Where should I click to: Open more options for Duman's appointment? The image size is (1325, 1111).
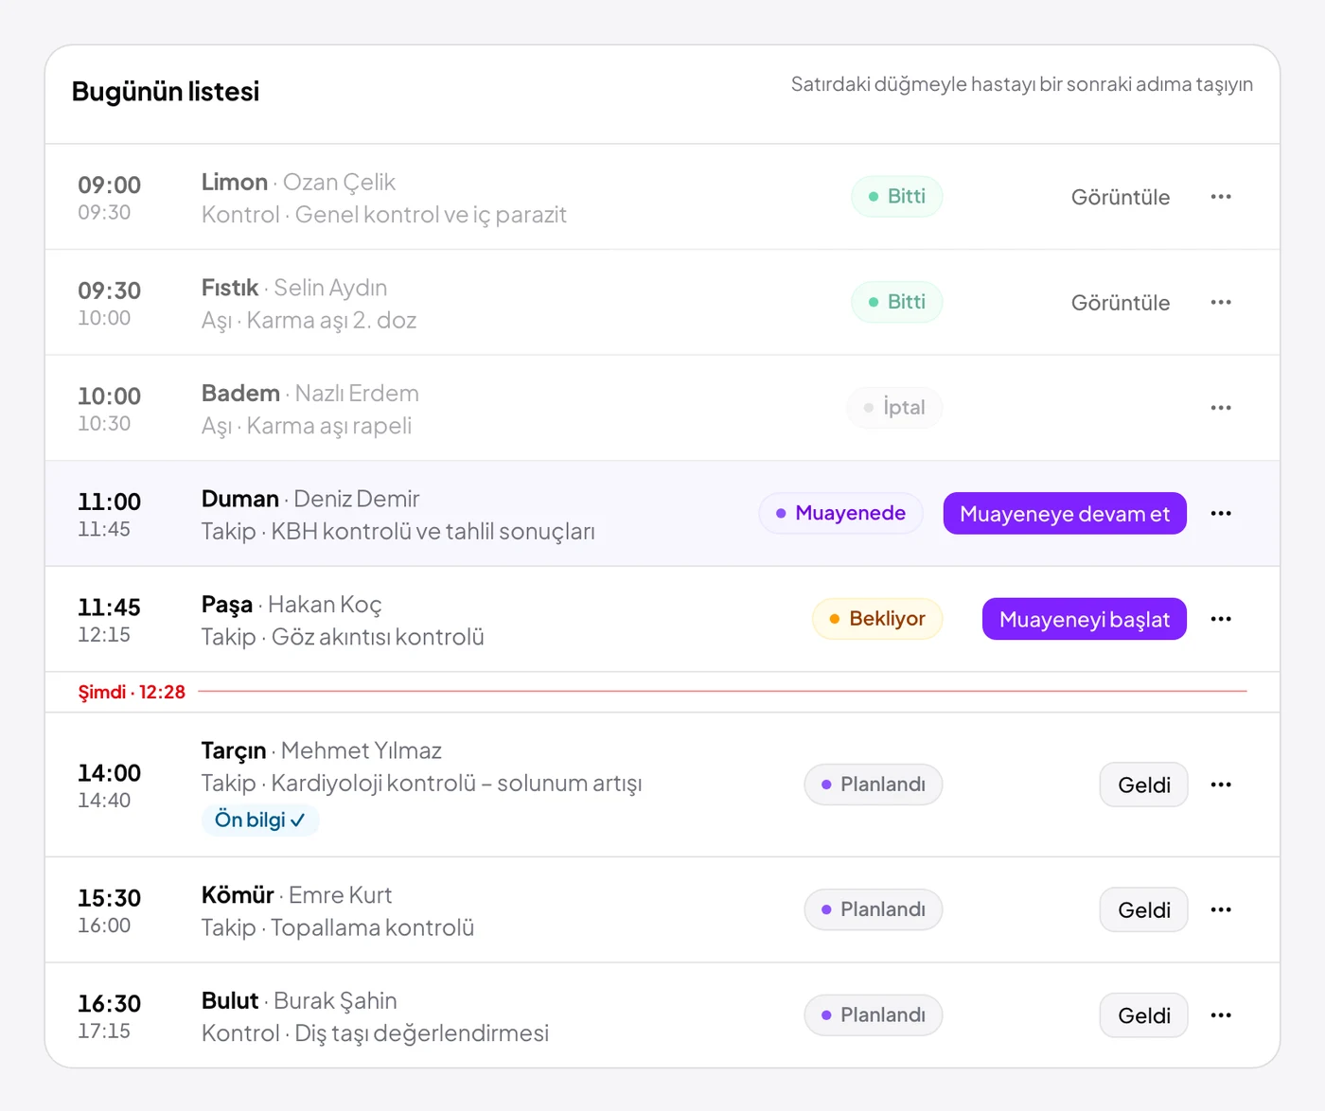pos(1221,514)
